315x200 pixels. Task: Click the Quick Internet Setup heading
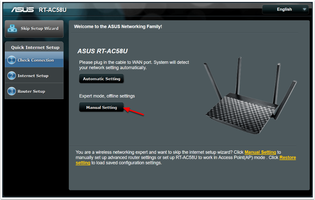[35, 47]
